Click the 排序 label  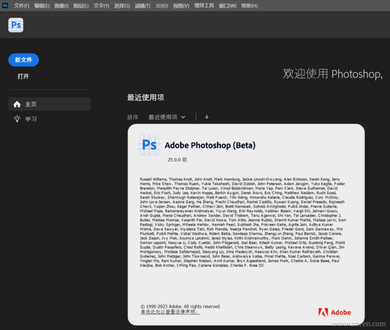click(x=133, y=117)
